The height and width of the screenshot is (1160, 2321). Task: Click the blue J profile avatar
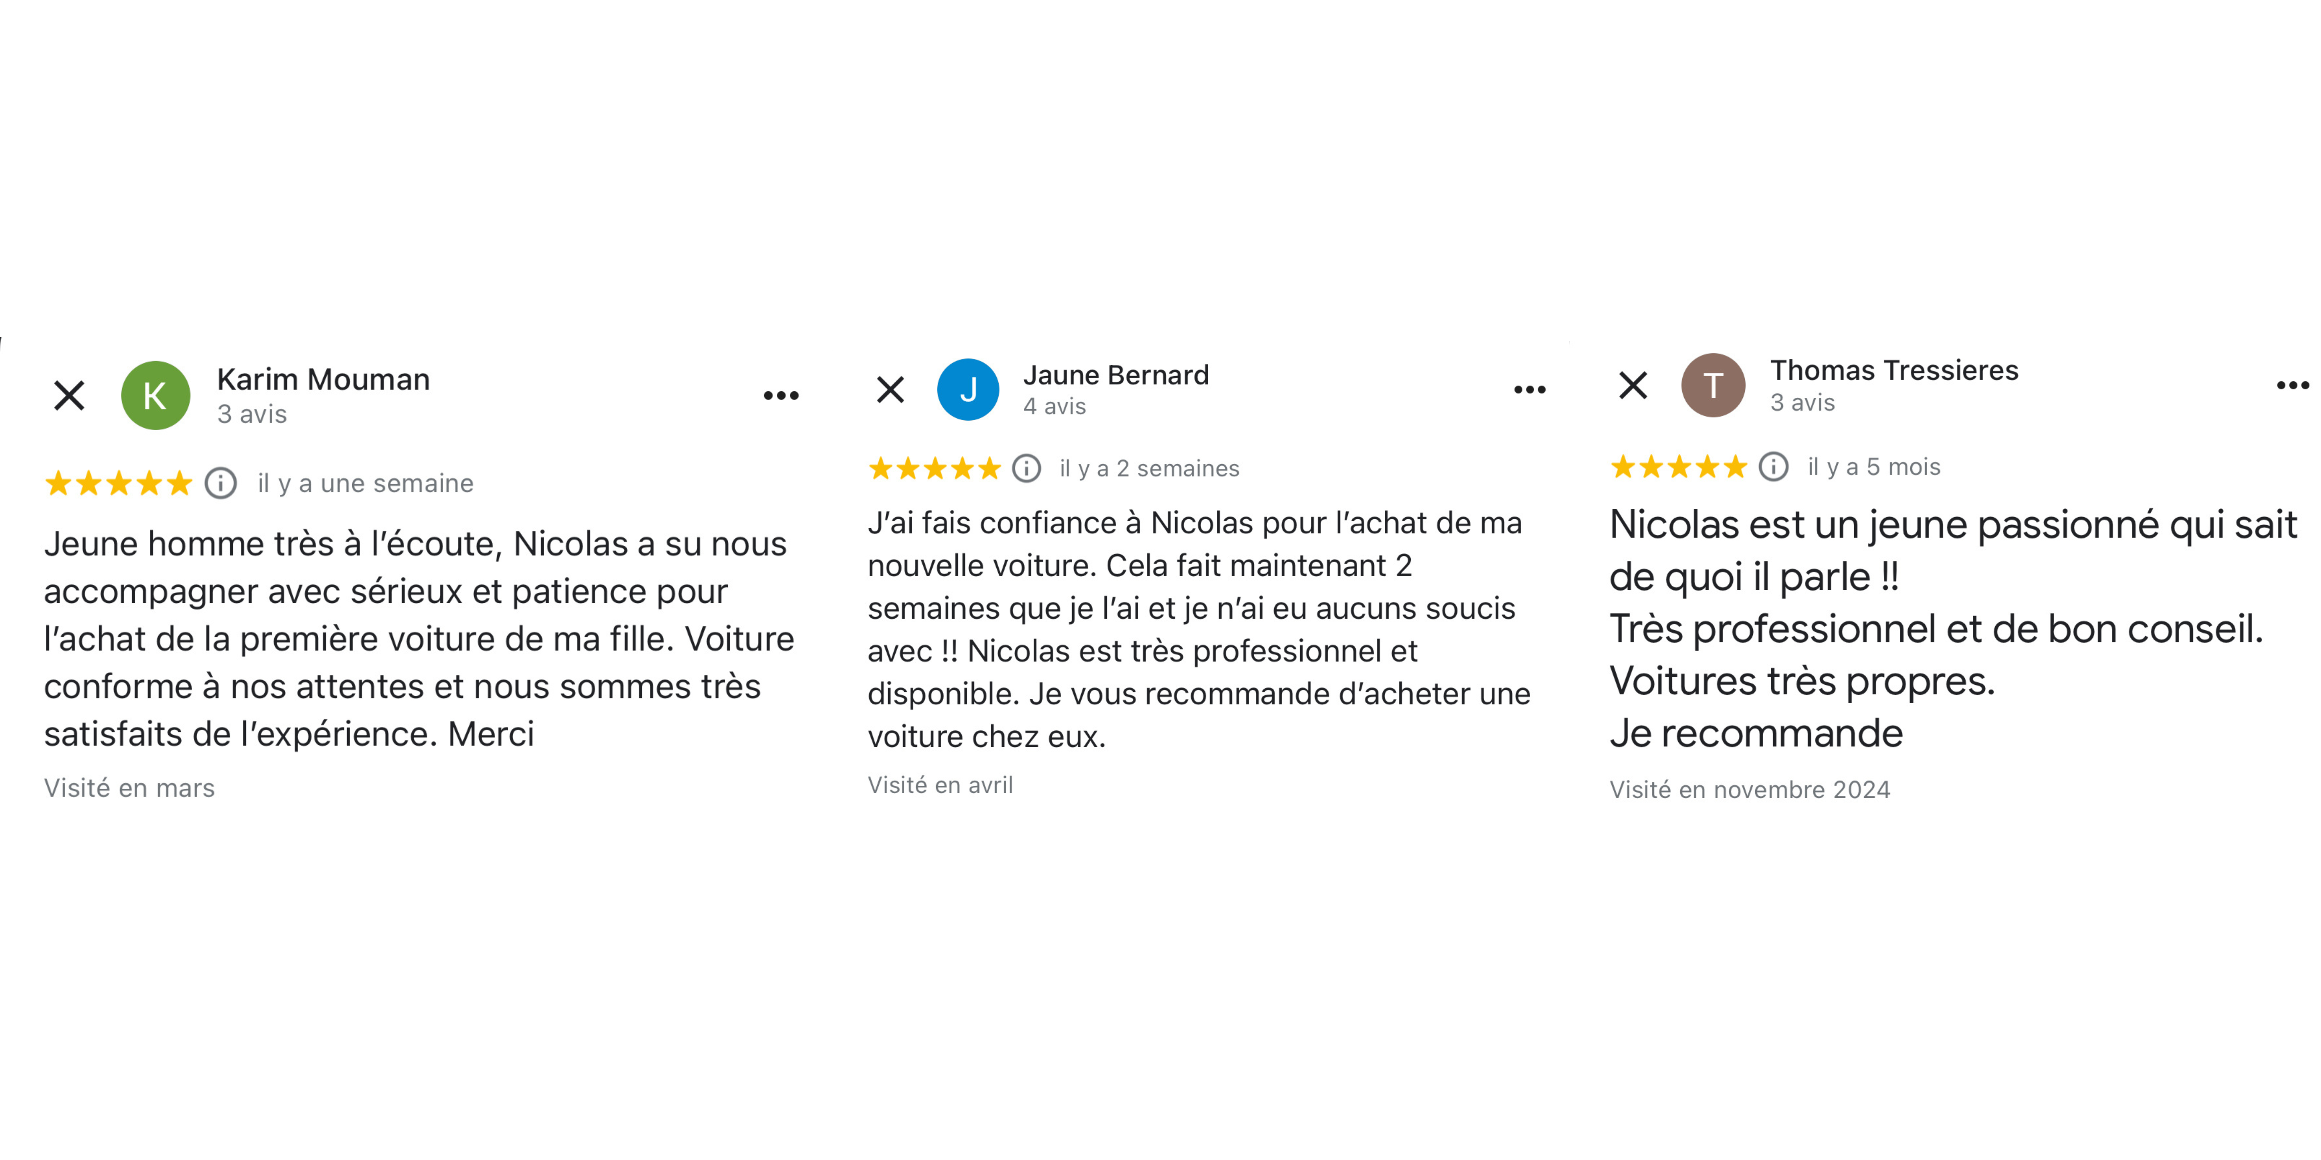tap(968, 390)
